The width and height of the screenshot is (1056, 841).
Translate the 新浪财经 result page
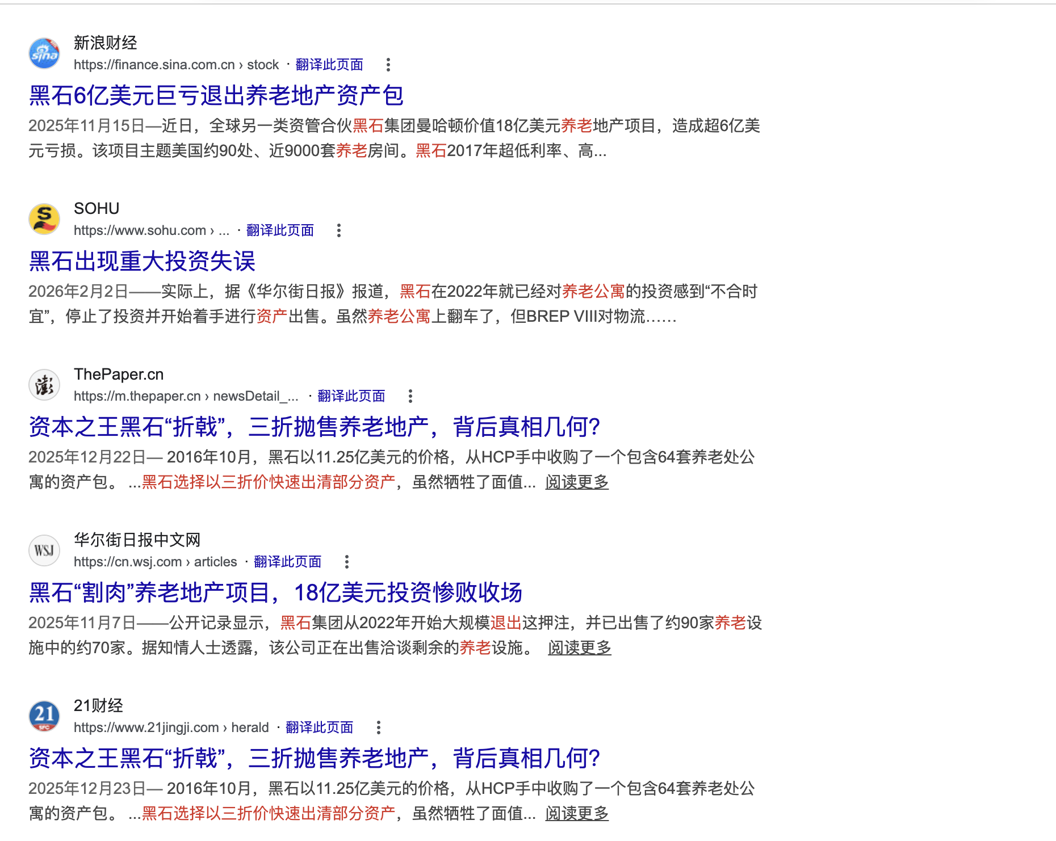[329, 65]
